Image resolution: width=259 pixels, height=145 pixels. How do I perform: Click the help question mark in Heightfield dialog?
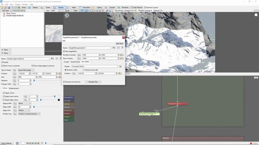point(122,48)
